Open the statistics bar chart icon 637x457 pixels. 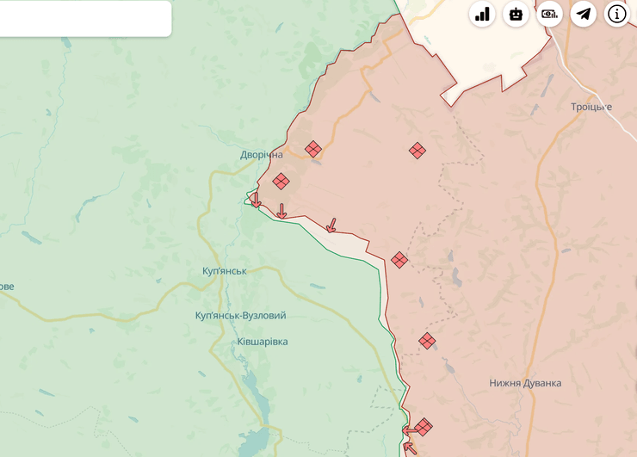[482, 14]
